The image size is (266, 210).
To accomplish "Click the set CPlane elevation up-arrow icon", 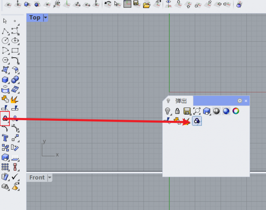I will (x=18, y=4).
